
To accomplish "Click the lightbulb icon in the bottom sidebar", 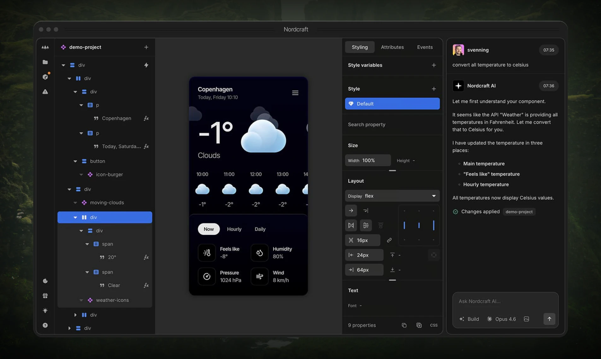I will (45, 310).
